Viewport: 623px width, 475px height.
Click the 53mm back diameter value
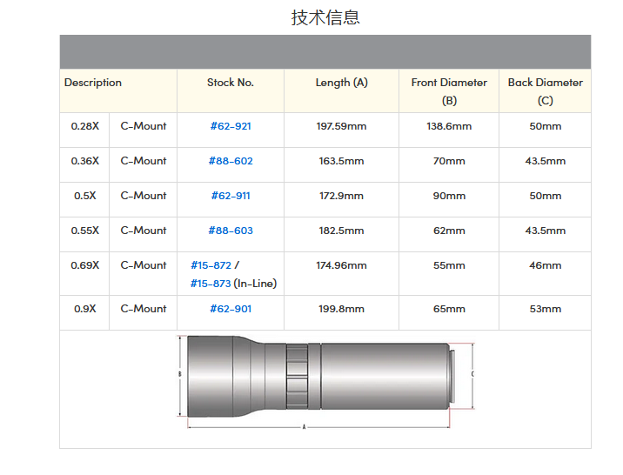pos(546,309)
